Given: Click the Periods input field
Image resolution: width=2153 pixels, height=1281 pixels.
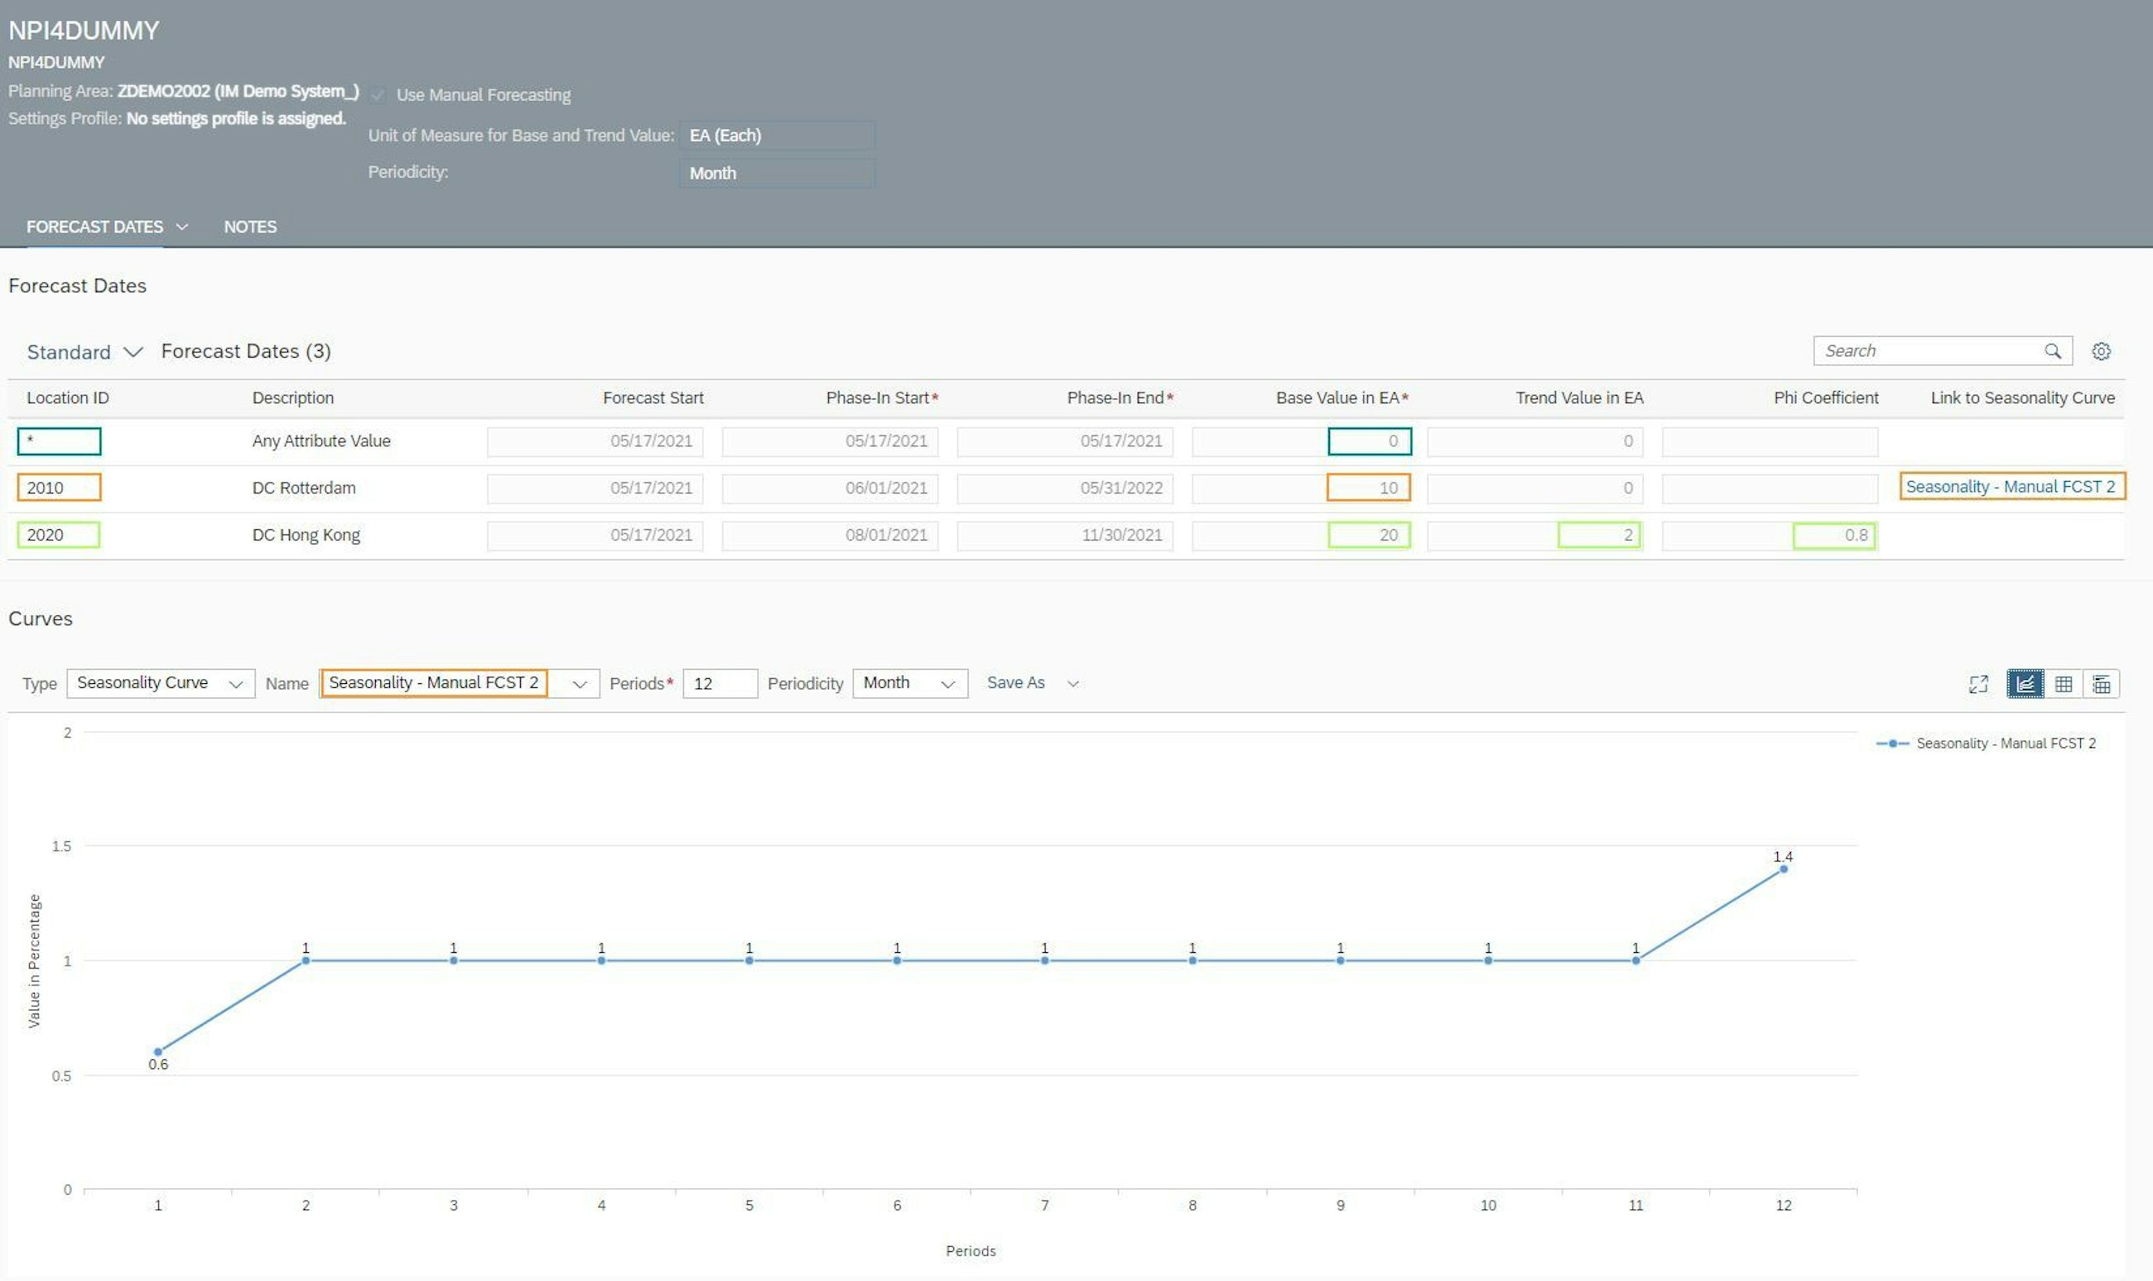Looking at the screenshot, I should point(719,684).
